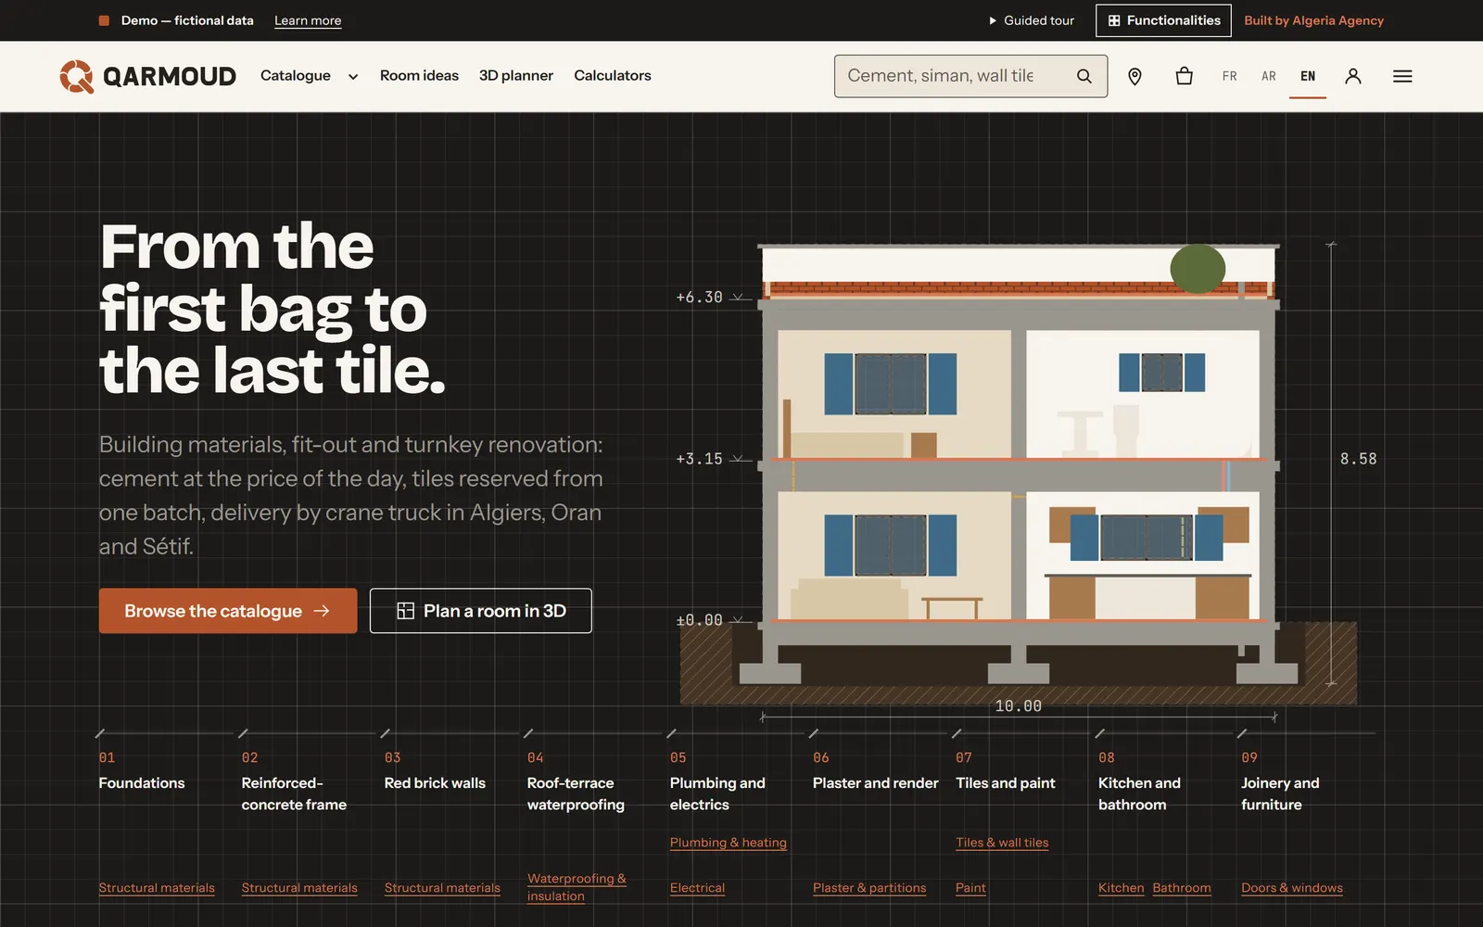Follow the Learn more link
Screen dimensions: 1483x927
click(308, 20)
